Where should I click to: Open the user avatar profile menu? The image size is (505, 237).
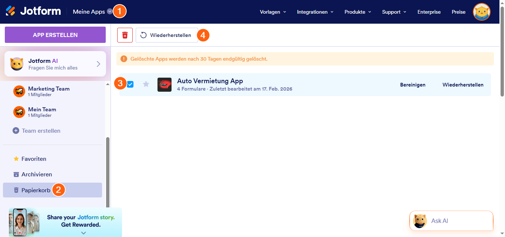tap(482, 12)
